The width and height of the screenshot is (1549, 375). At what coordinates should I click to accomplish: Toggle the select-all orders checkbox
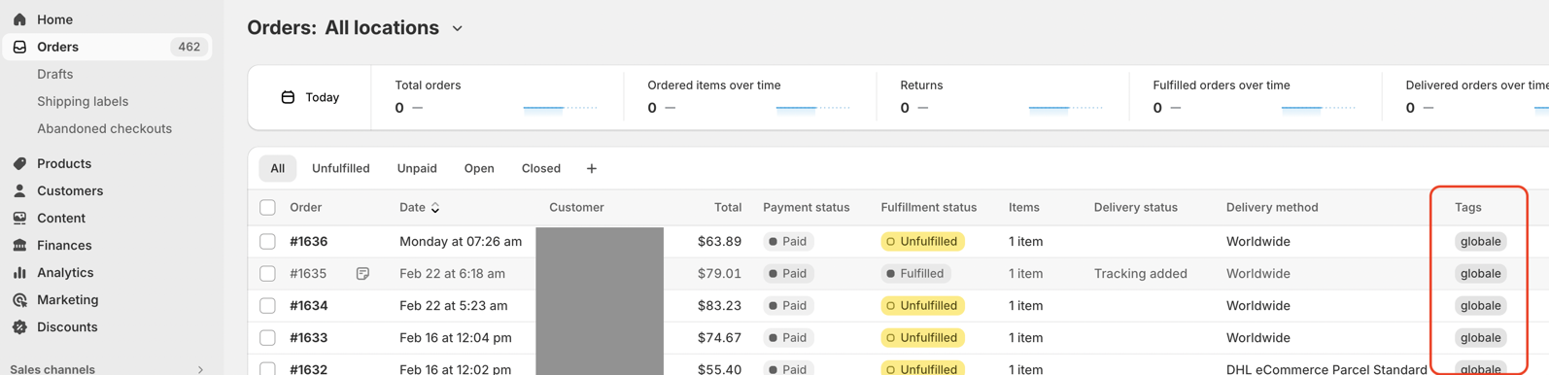click(267, 207)
